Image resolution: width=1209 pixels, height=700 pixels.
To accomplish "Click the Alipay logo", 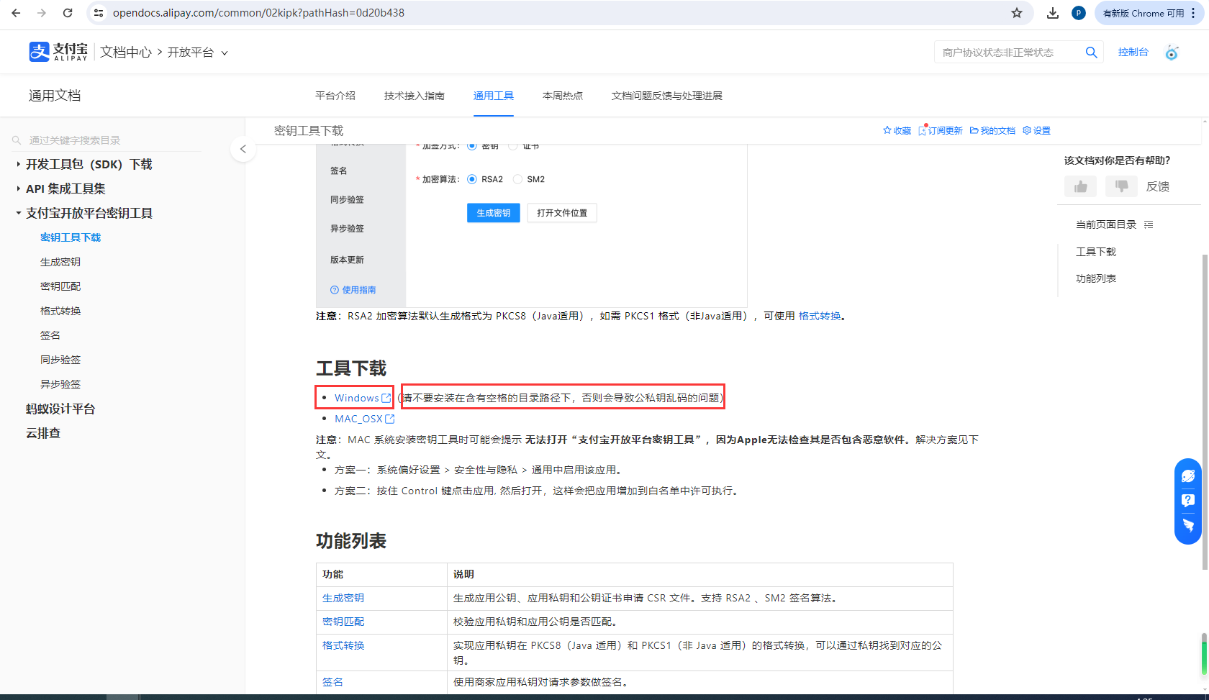I will (58, 52).
